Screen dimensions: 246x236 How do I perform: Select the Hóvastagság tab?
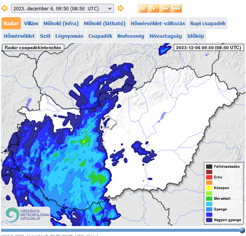[166, 36]
